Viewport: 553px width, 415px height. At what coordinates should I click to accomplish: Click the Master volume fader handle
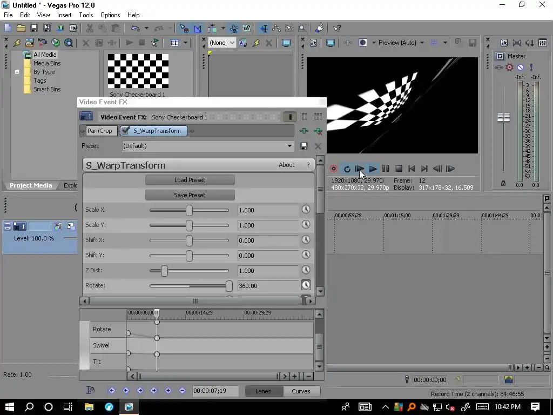coord(503,117)
